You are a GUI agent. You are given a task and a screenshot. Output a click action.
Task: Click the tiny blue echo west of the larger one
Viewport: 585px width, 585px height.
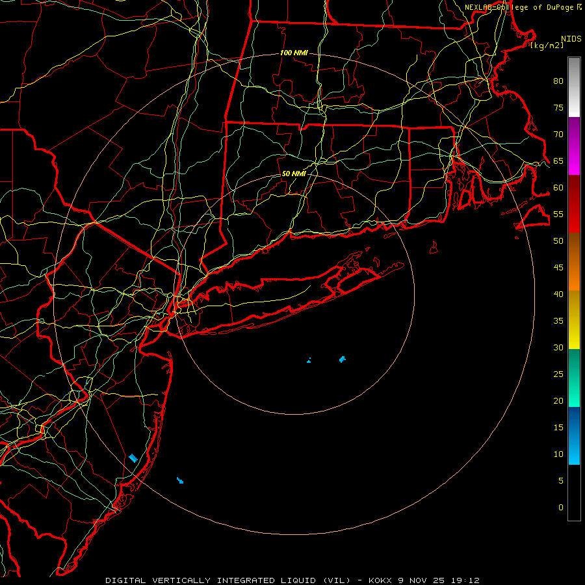click(309, 360)
